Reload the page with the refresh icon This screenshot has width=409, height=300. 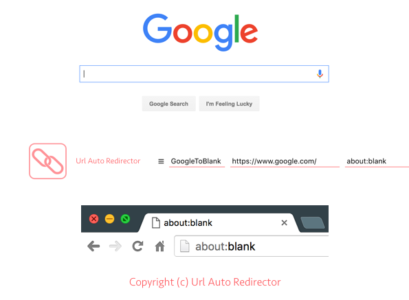(137, 246)
